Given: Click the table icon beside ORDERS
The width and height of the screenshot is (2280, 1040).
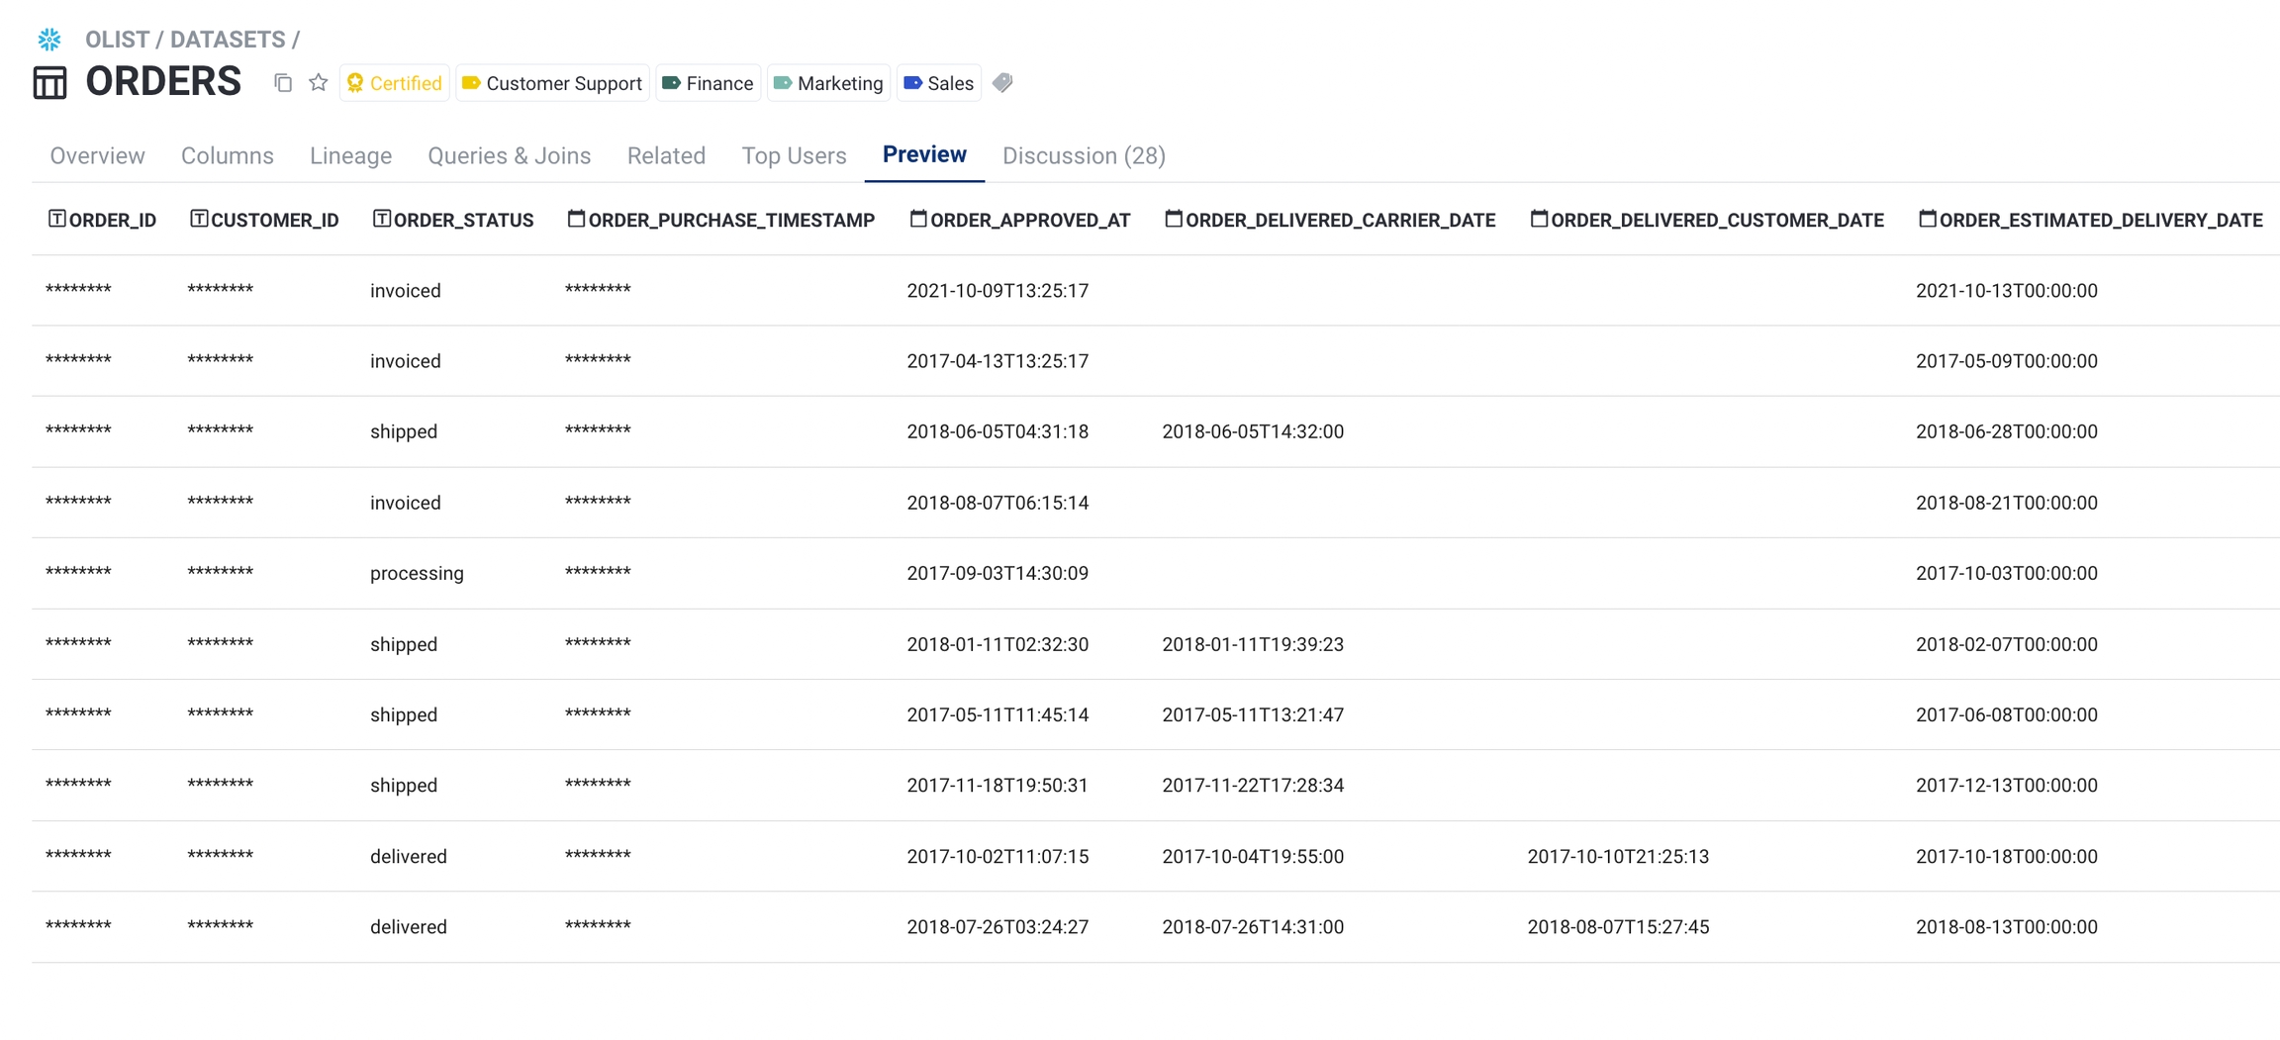Looking at the screenshot, I should coord(49,82).
